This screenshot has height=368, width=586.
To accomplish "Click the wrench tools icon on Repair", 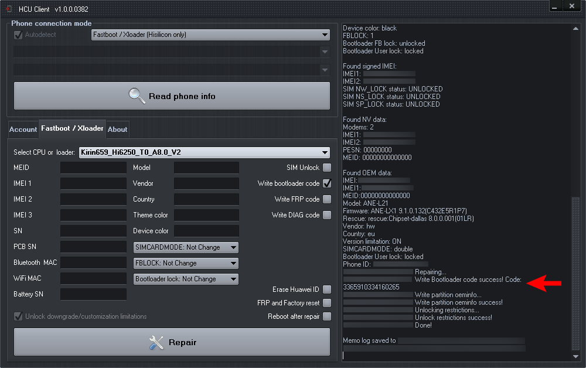I will click(x=156, y=342).
